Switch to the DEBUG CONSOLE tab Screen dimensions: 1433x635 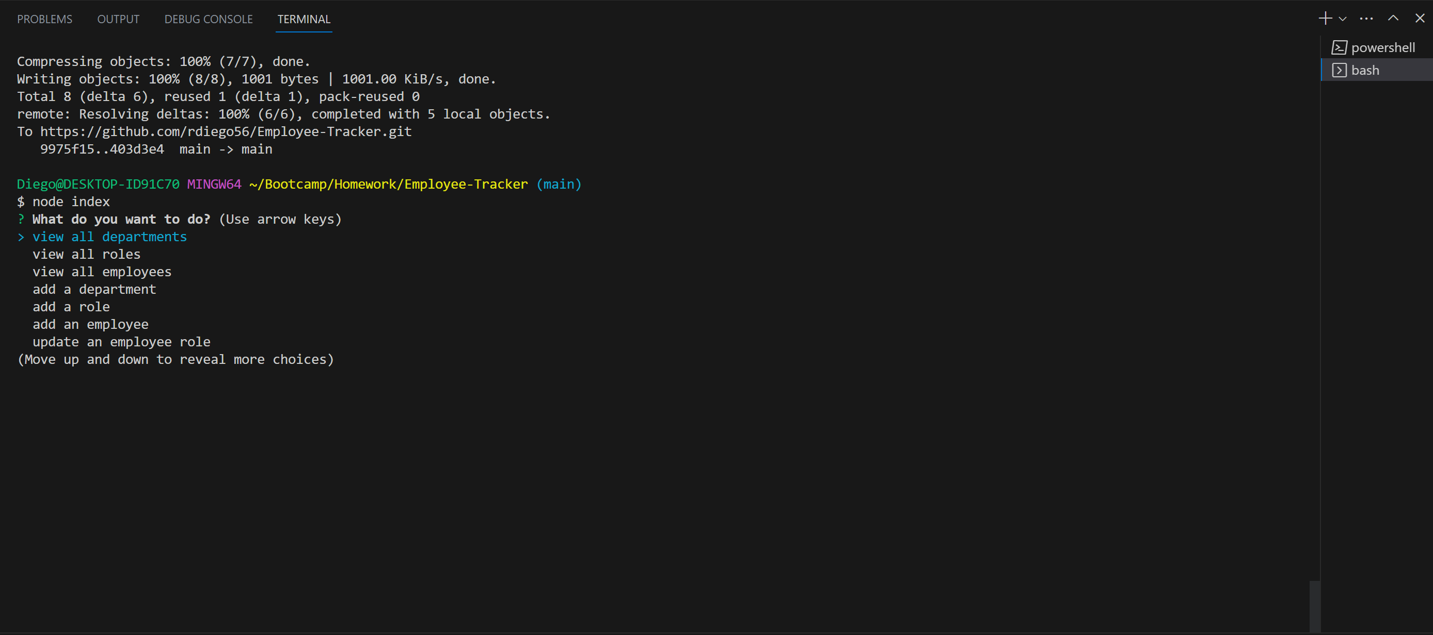pyautogui.click(x=208, y=19)
